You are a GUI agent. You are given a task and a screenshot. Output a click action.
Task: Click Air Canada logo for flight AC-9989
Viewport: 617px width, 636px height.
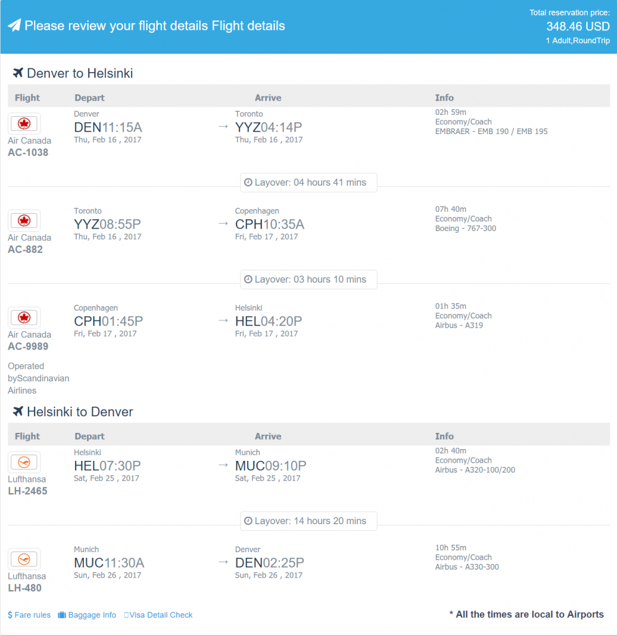[x=24, y=317]
